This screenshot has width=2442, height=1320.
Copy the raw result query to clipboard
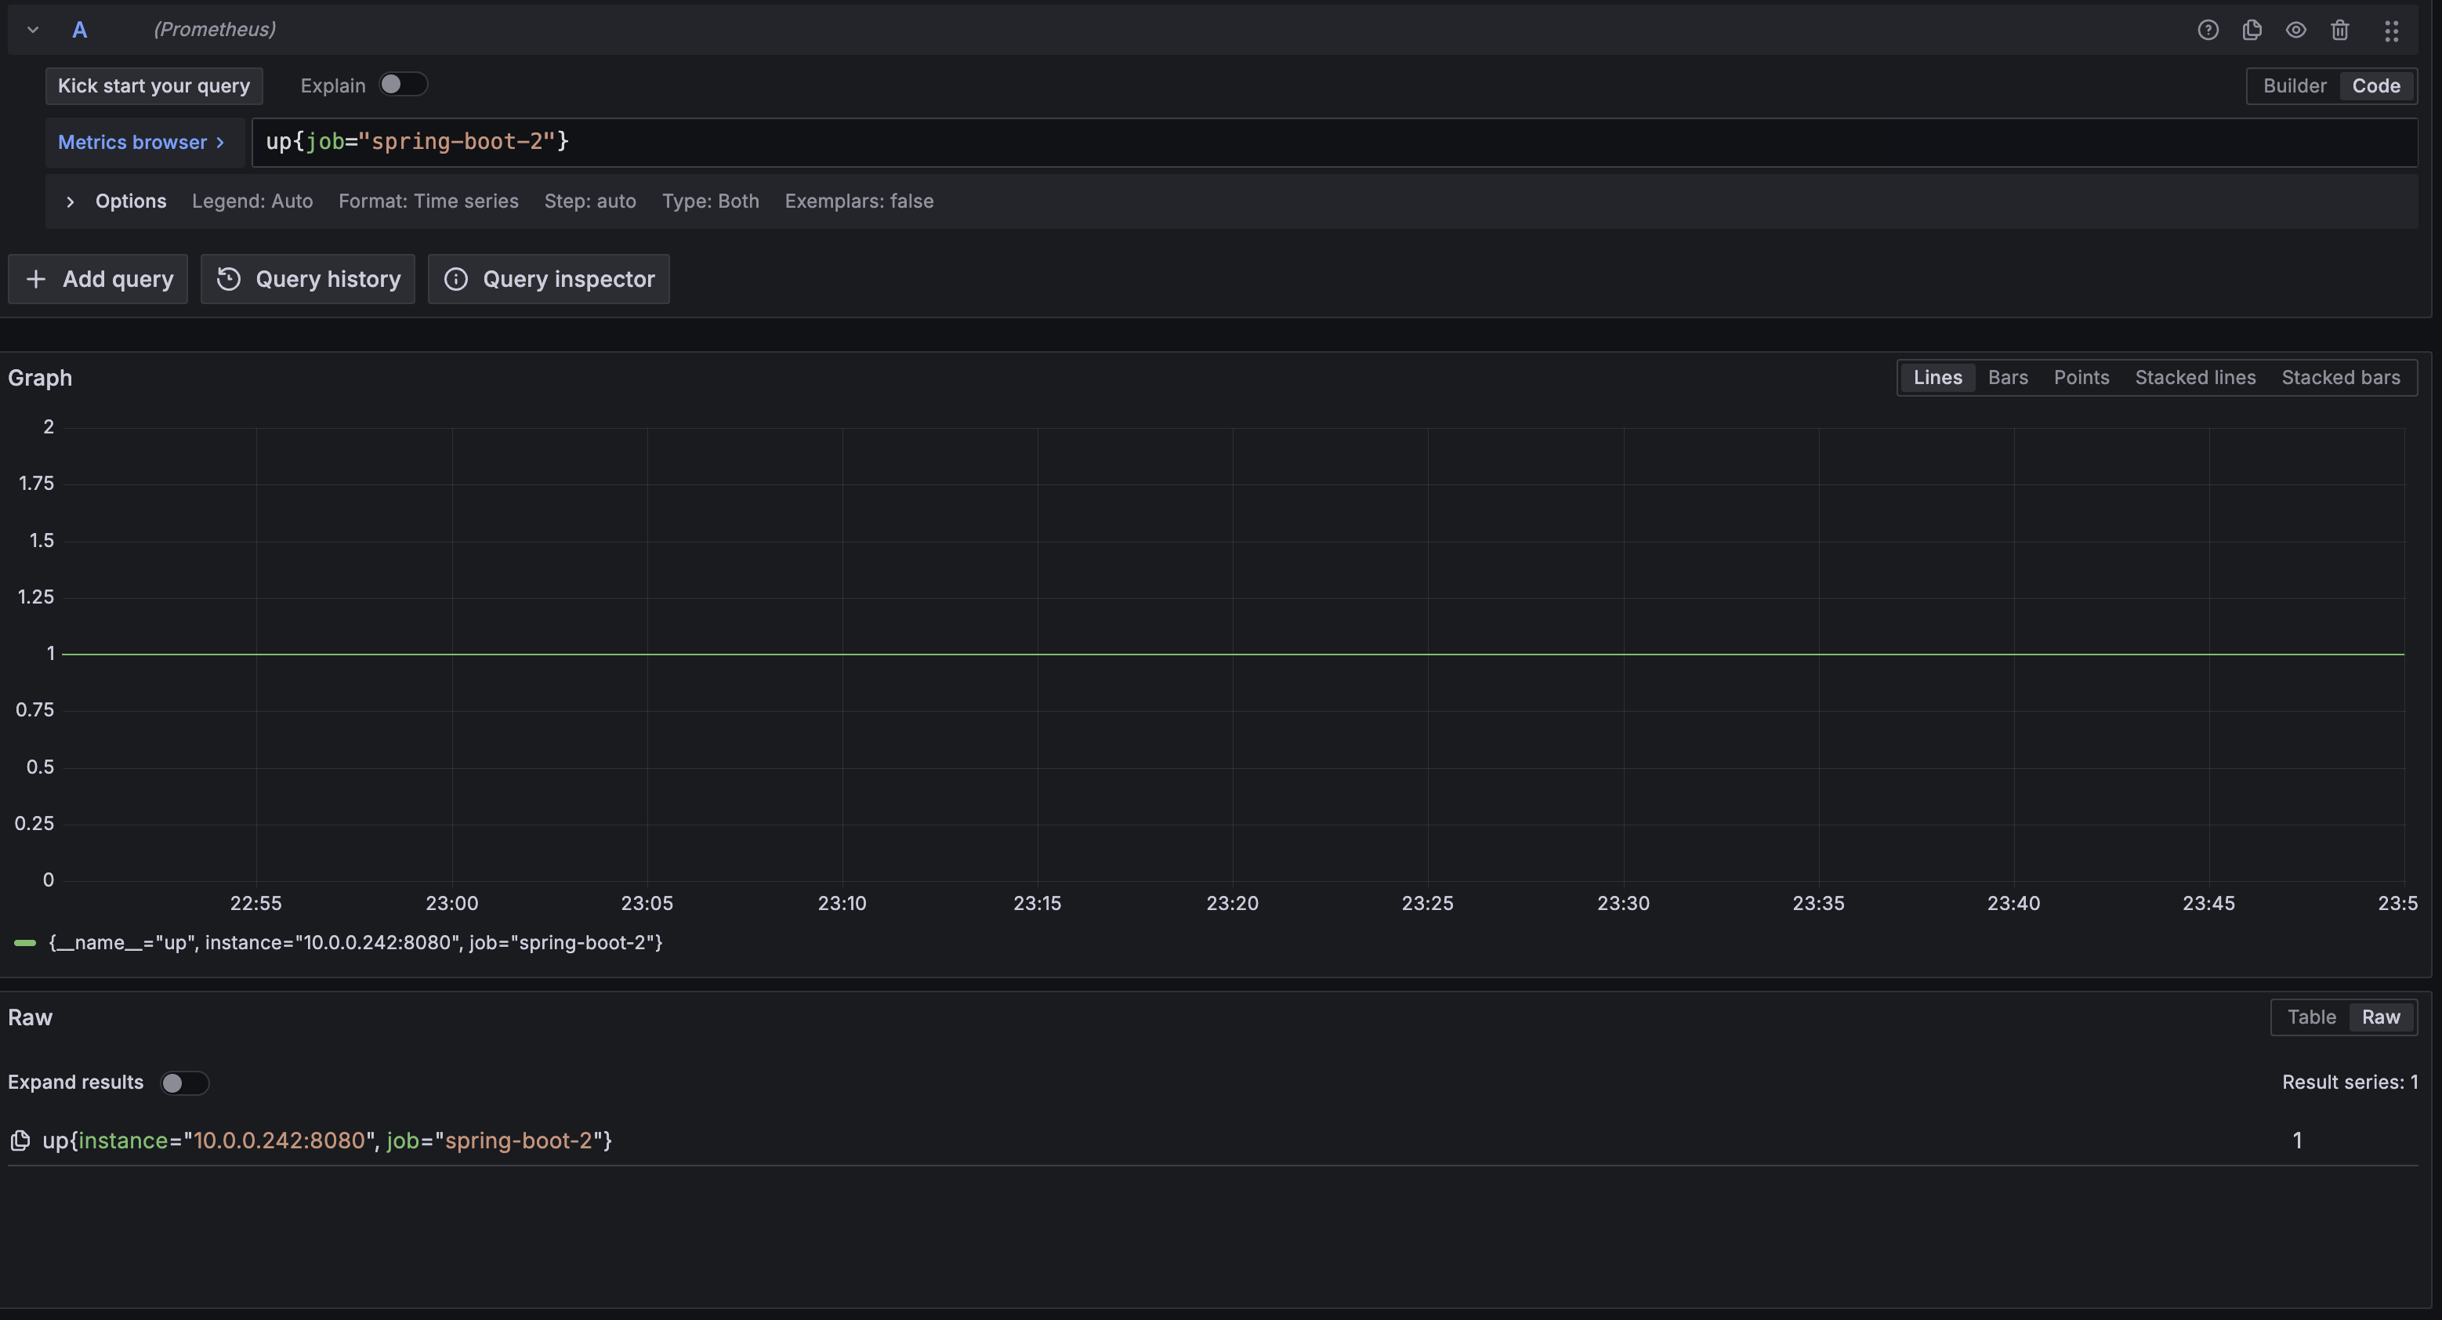point(20,1140)
